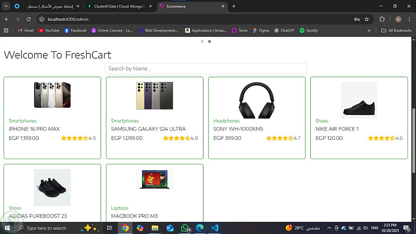Select the first carousel dot indicator

pos(202,42)
